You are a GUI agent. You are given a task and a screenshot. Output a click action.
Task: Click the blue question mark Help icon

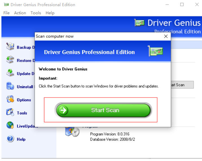coord(10,139)
